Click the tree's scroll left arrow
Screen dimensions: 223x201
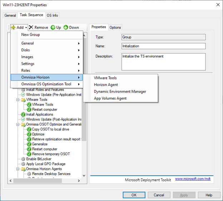click(10, 181)
